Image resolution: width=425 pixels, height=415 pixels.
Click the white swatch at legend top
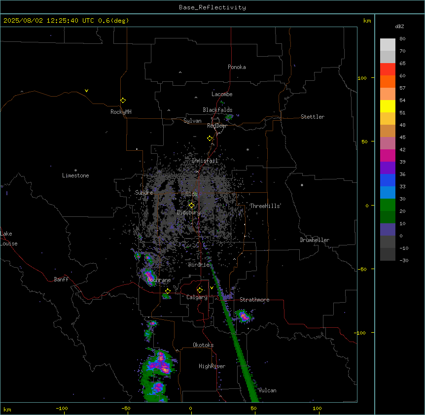coord(388,45)
